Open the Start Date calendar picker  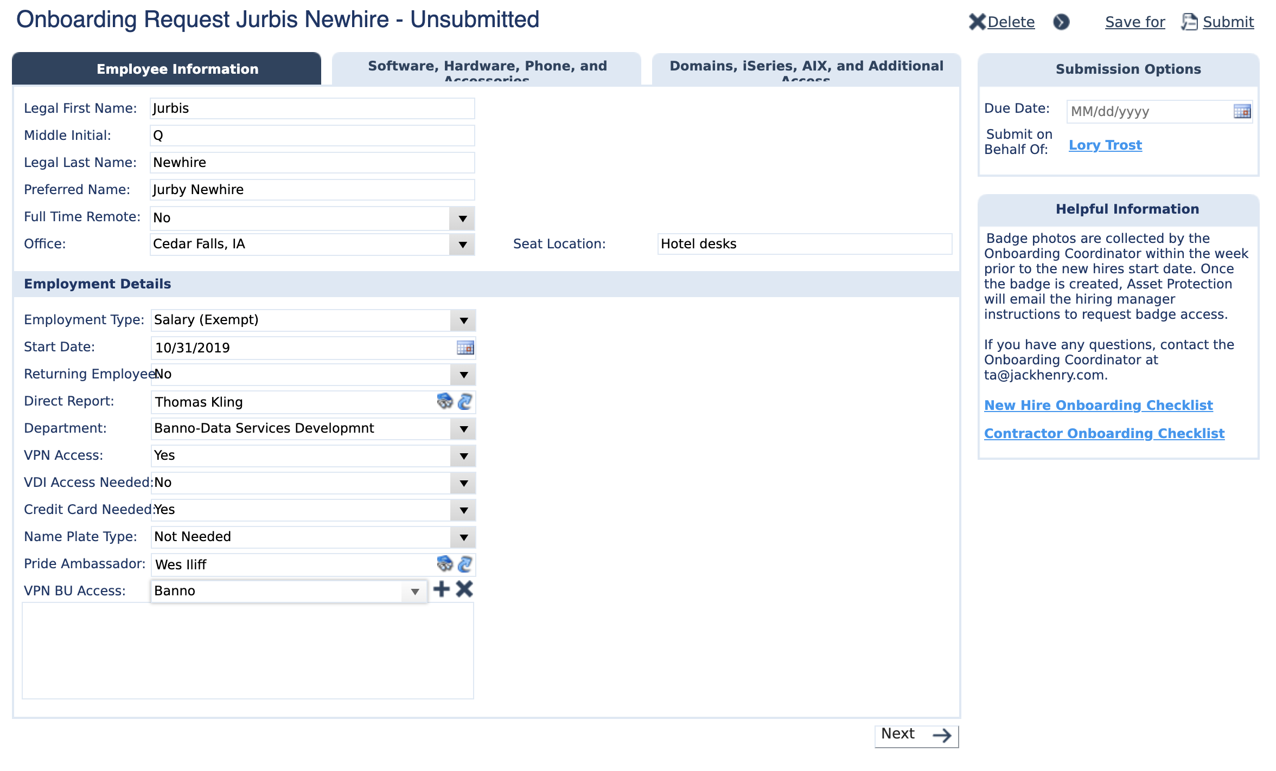465,348
